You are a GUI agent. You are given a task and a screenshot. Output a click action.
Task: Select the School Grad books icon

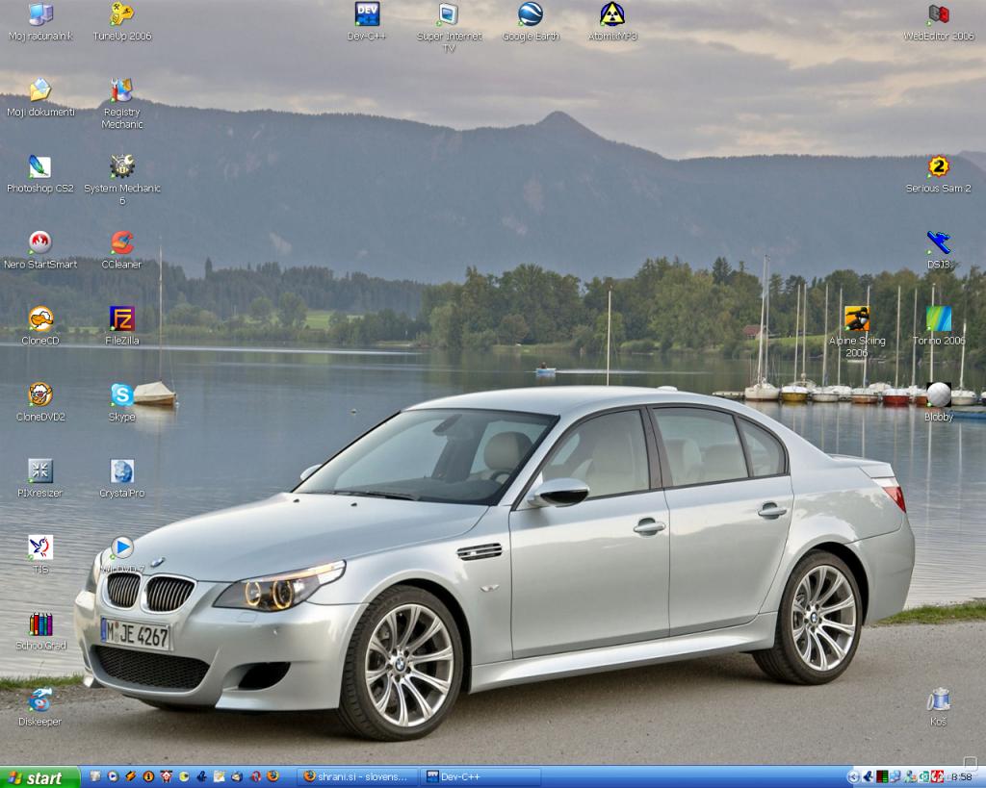click(40, 630)
